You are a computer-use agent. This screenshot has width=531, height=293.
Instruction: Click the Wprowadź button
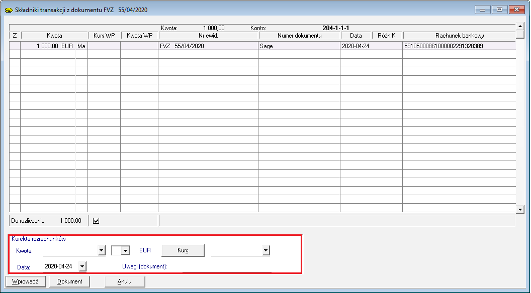(26, 281)
